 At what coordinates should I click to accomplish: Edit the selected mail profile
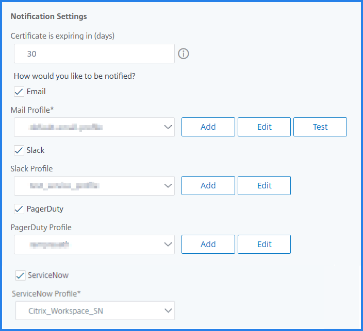264,127
